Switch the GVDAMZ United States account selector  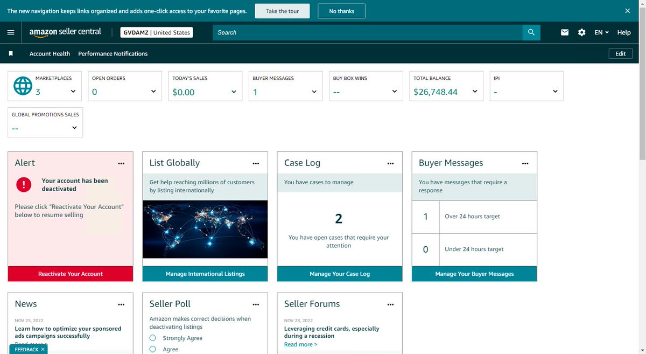(156, 32)
